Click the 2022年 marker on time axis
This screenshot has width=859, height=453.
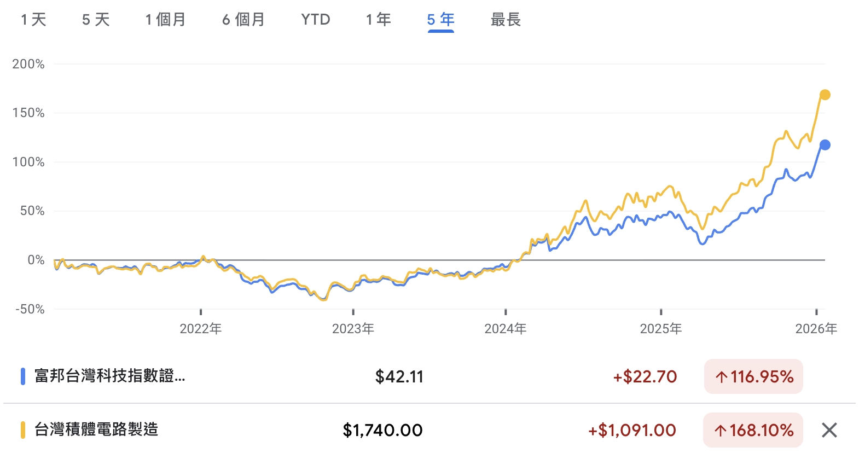pos(201,328)
